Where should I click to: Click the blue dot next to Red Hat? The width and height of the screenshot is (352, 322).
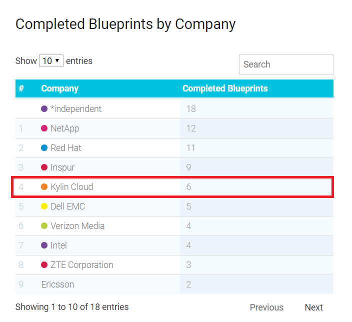pos(44,148)
